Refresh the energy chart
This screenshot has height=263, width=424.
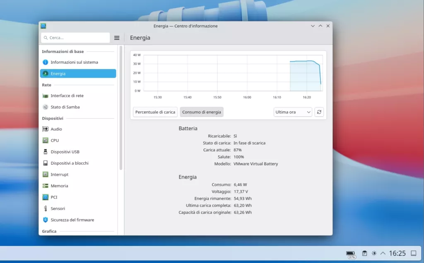(319, 112)
